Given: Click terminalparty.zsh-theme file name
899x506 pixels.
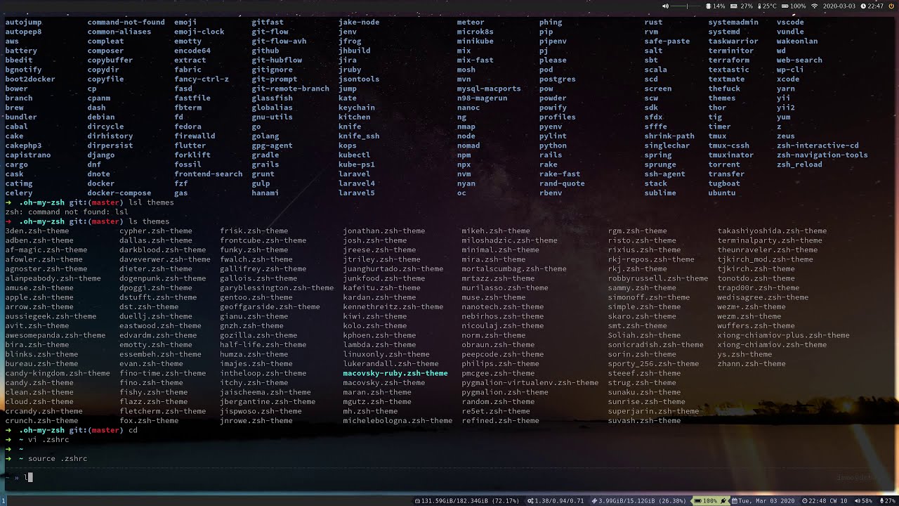Looking at the screenshot, I should pos(770,240).
